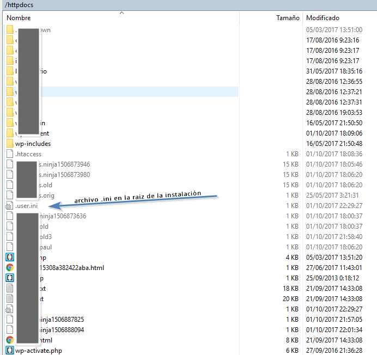Image resolution: width=377 pixels, height=355 pixels.
Task: Click the date 27/09/2016 21:36:28
Action: tap(334, 351)
